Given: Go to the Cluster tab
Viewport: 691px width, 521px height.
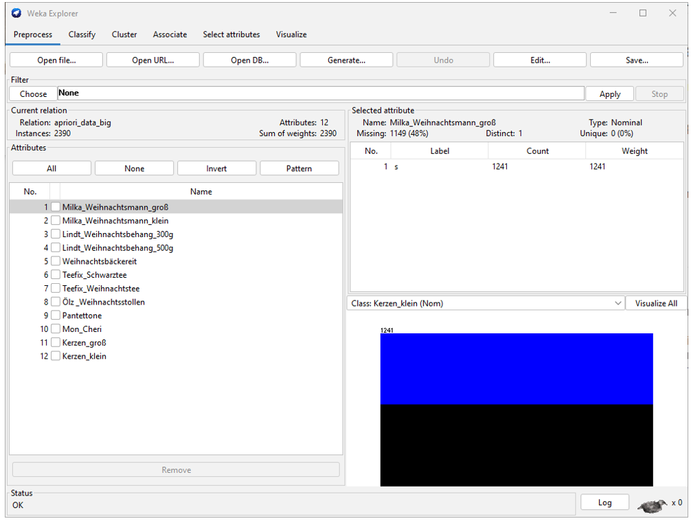Looking at the screenshot, I should point(124,34).
